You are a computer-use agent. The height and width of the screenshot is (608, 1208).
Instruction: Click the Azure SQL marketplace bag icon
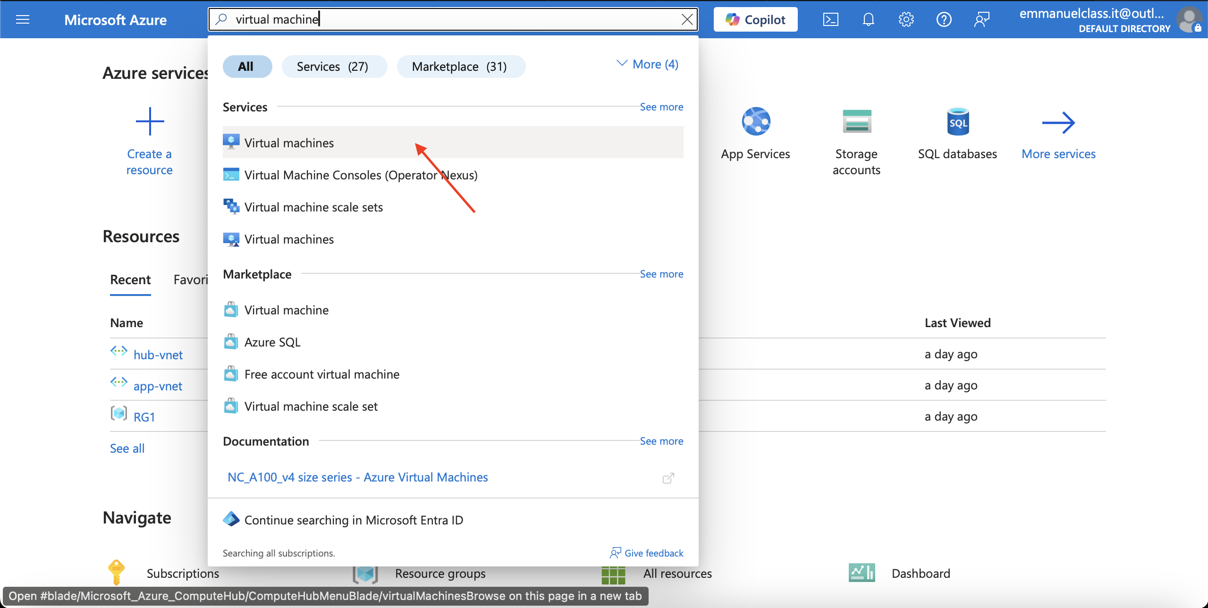click(231, 341)
